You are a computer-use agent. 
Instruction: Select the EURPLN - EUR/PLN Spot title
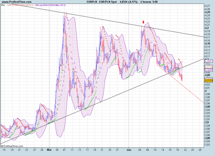101,2
